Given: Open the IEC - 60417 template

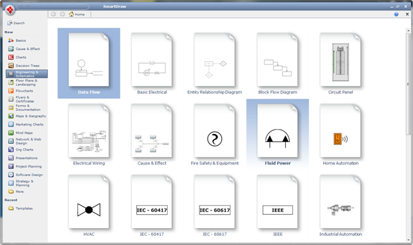Looking at the screenshot, I should (152, 206).
